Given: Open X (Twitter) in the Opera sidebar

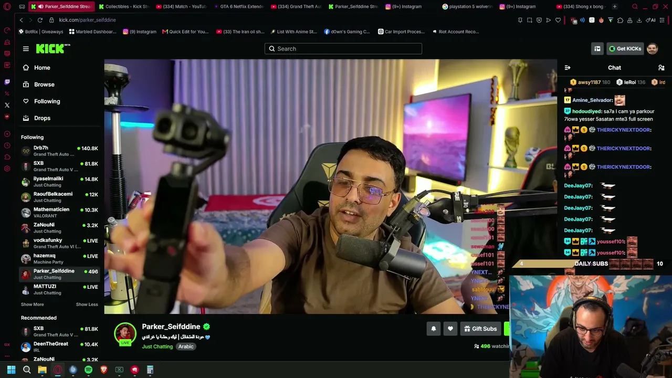Looking at the screenshot, I should click(7, 105).
